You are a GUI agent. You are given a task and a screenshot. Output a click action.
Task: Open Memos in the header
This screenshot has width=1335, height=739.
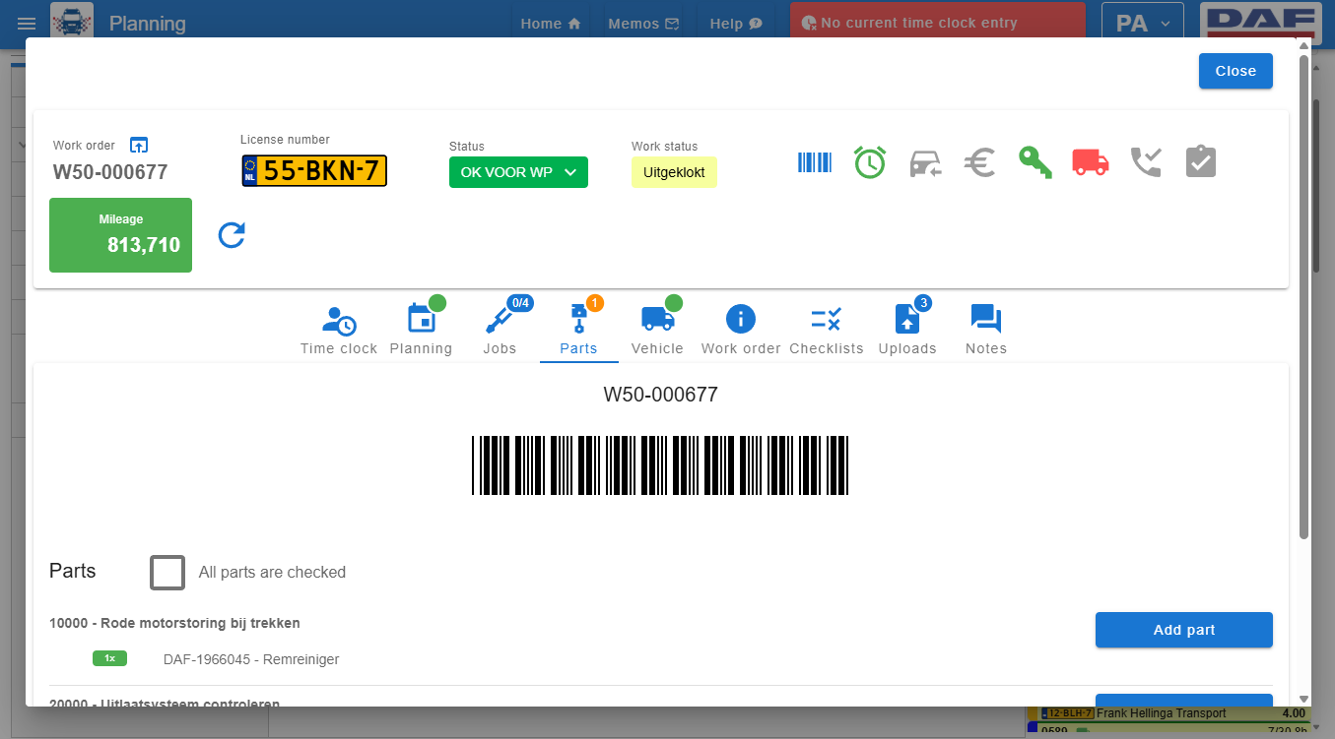tap(643, 24)
